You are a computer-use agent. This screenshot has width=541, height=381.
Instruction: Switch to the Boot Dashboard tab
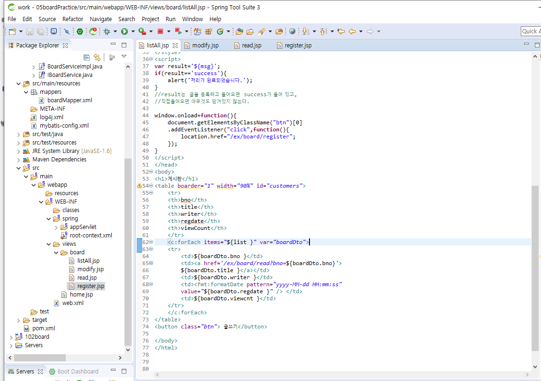tap(74, 371)
